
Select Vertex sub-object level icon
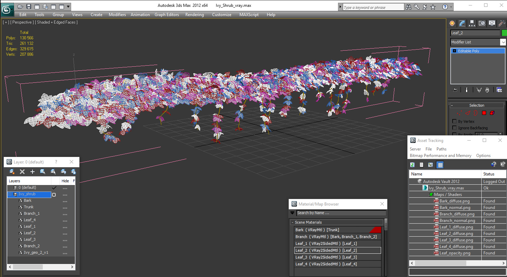(460, 113)
